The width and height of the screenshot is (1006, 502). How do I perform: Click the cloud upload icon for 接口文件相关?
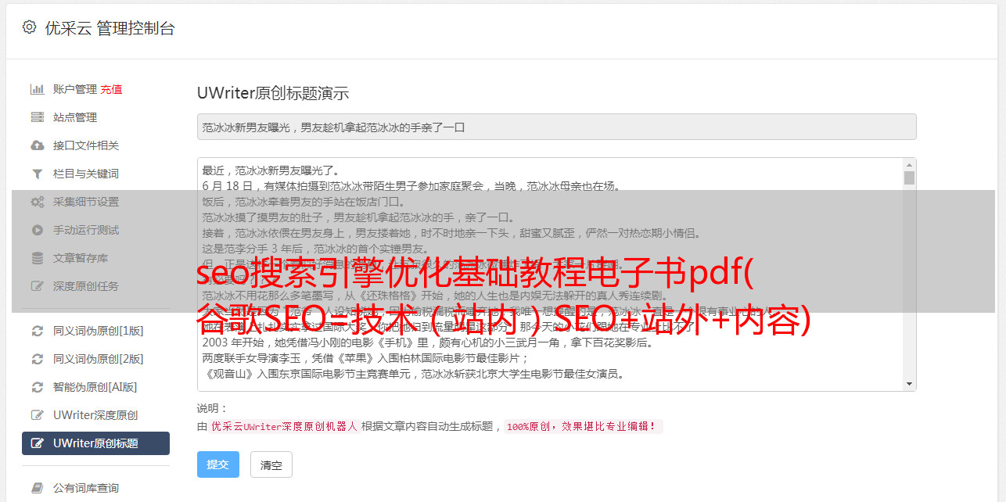tap(37, 145)
